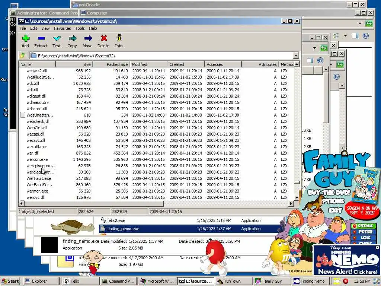Select the file wersvc.dll
Viewport: 381px width, 286px height.
pos(35,197)
